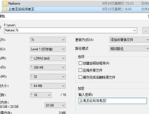Open the 64 MB solid block size dropdown
The height and width of the screenshot is (114, 149).
[x=48, y=86]
